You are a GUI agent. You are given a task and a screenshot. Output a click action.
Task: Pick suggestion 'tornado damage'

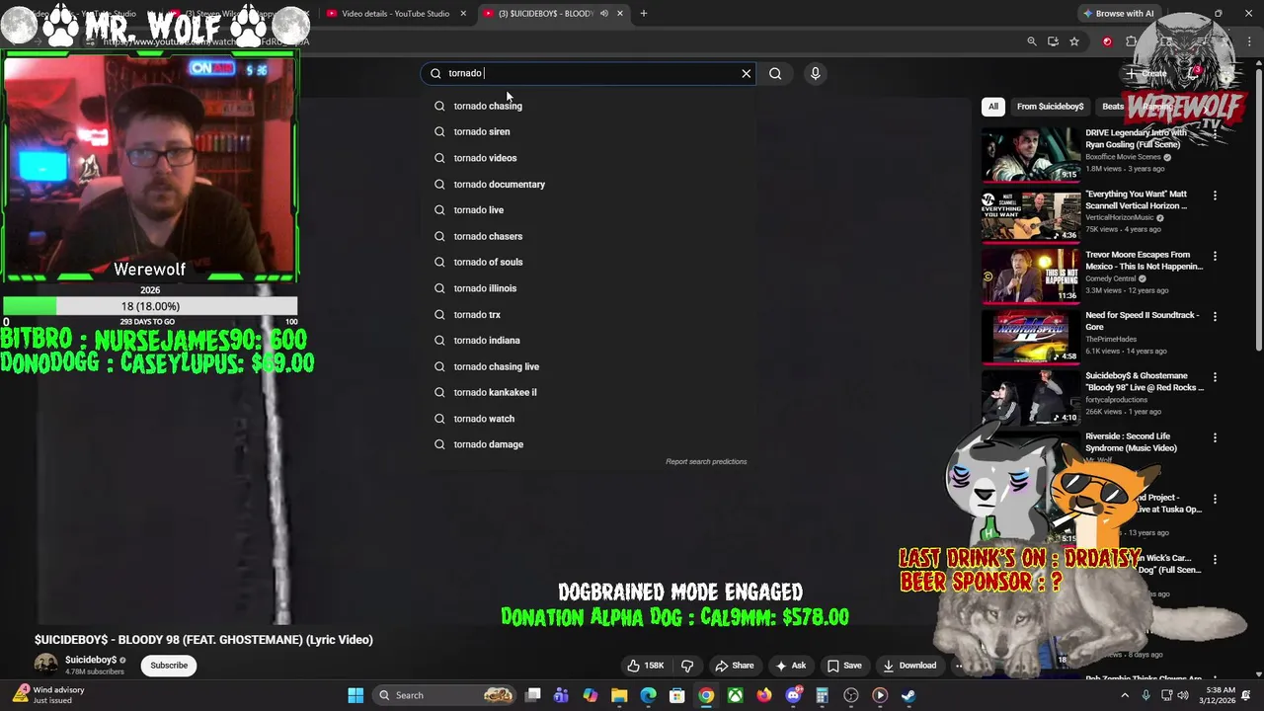[590, 444]
